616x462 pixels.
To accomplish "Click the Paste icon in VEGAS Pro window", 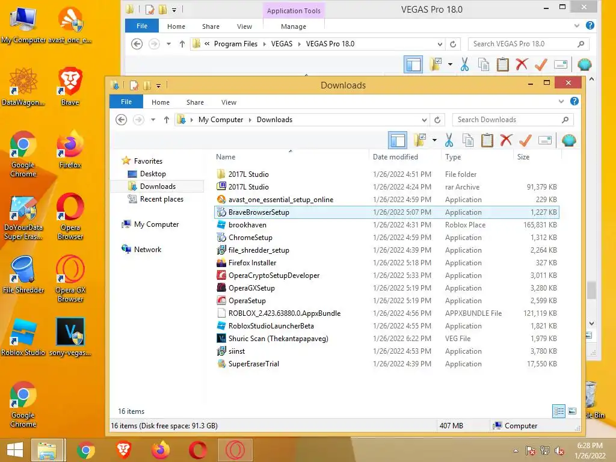I will tap(503, 64).
